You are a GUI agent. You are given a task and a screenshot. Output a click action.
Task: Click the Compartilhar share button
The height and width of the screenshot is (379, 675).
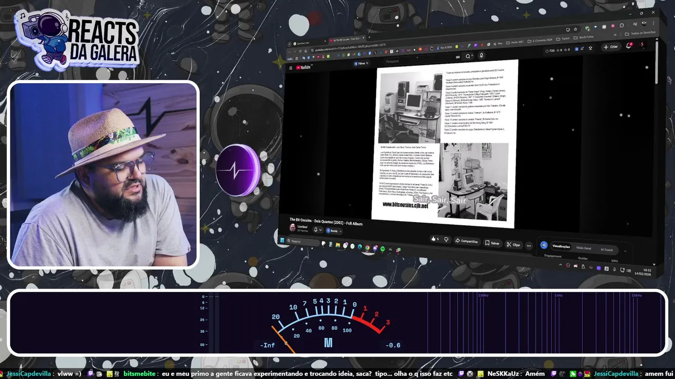point(467,241)
